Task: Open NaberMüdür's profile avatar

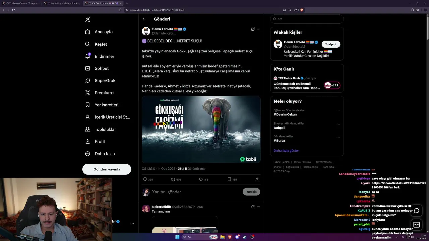Action: coord(146,209)
